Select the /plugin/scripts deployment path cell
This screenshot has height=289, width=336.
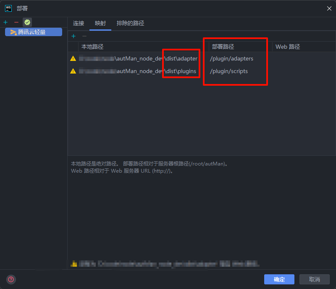pos(229,71)
